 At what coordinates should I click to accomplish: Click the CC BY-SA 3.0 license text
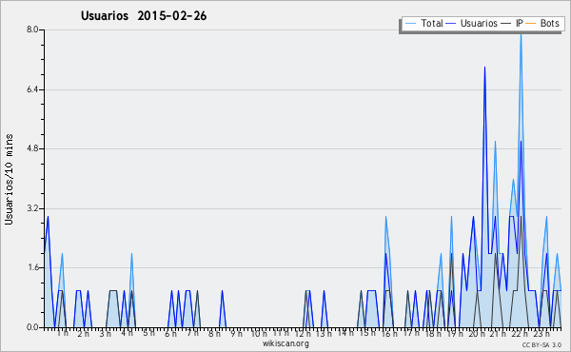point(541,345)
